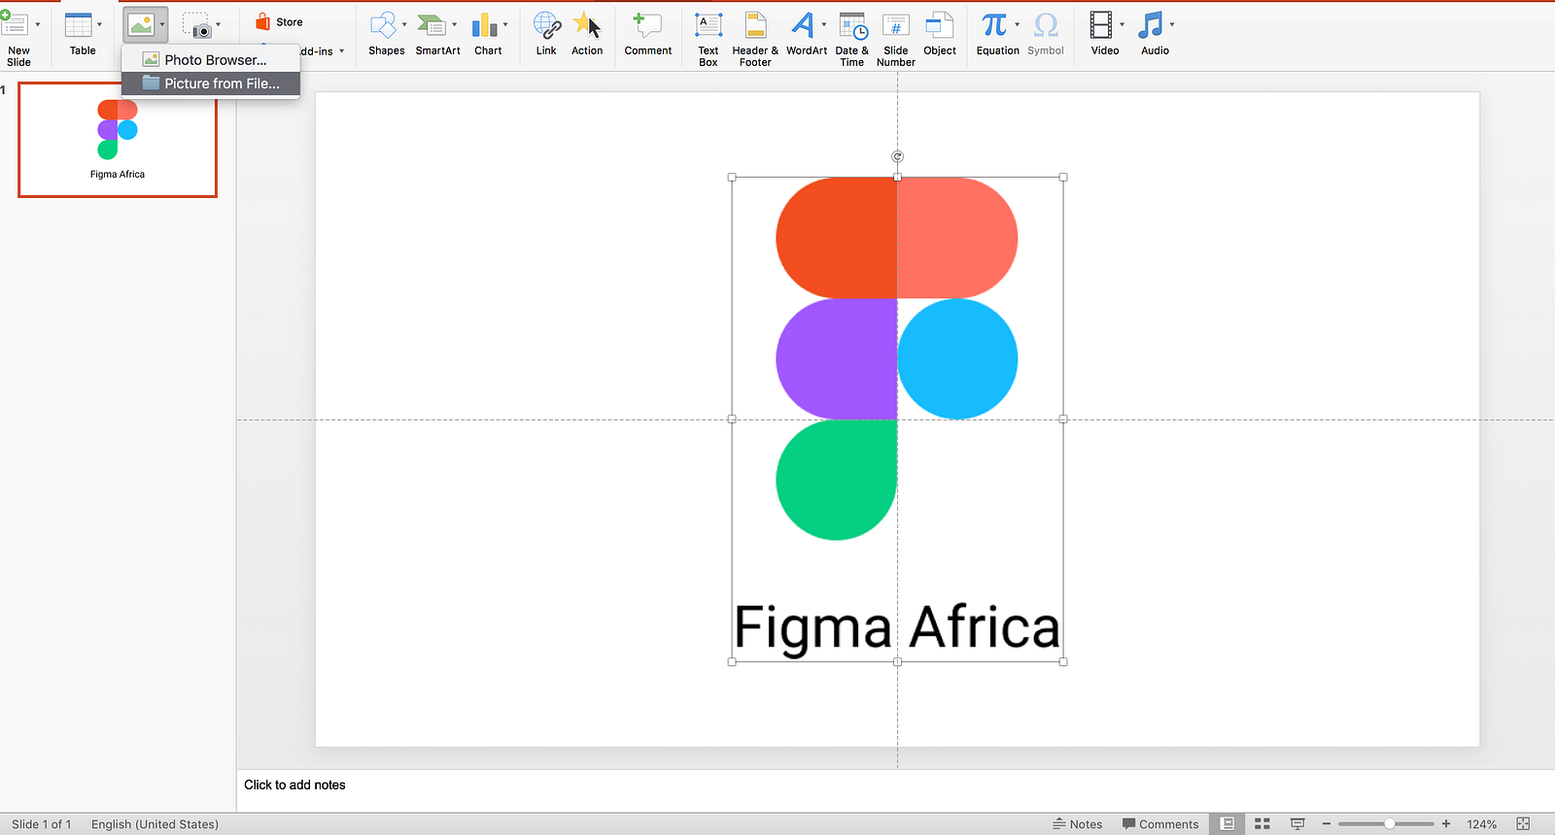Click the 'Slide 1 of 1' indicator
1555x835 pixels.
(x=42, y=824)
